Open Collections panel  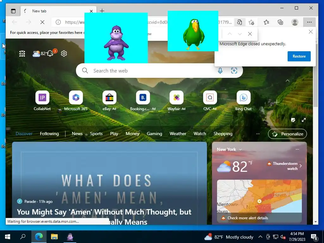(x=280, y=22)
